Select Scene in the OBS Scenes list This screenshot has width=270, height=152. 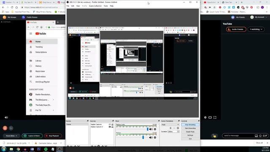77,125
